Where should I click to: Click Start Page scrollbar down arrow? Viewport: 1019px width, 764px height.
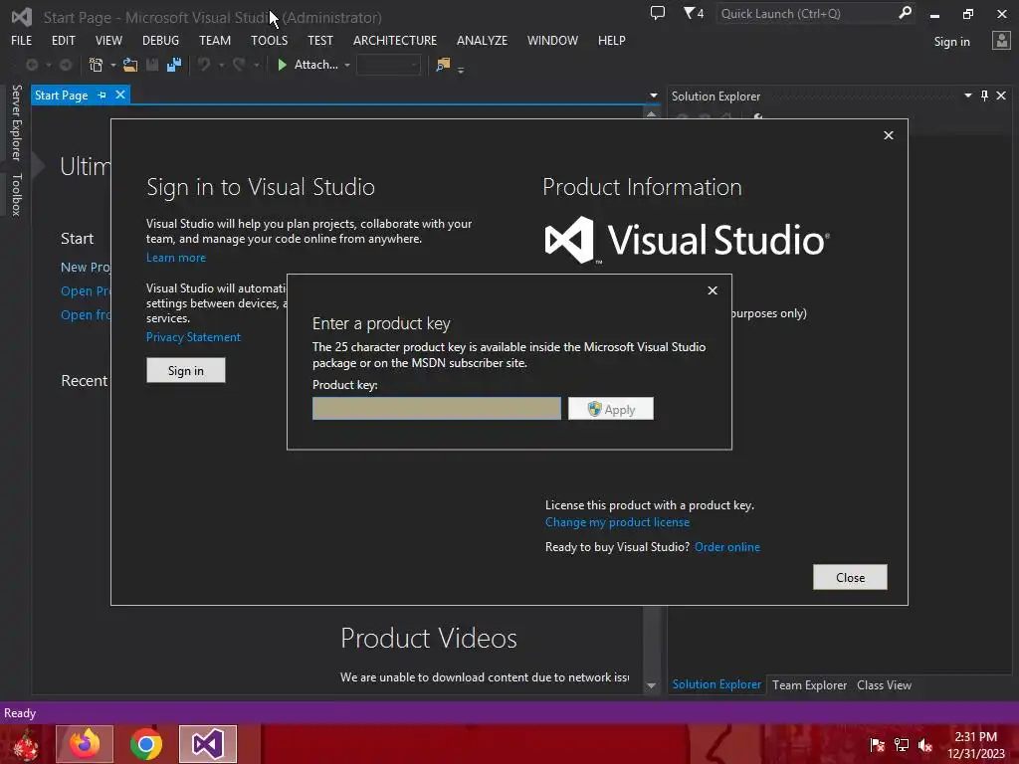651,685
